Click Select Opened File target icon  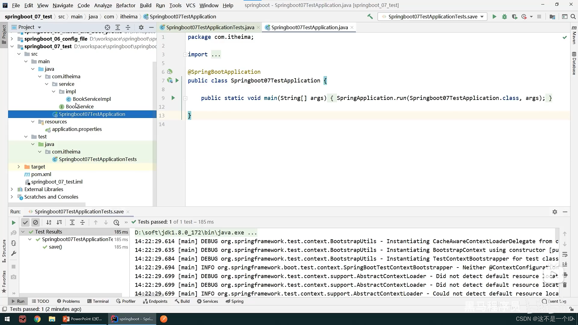coord(107,27)
